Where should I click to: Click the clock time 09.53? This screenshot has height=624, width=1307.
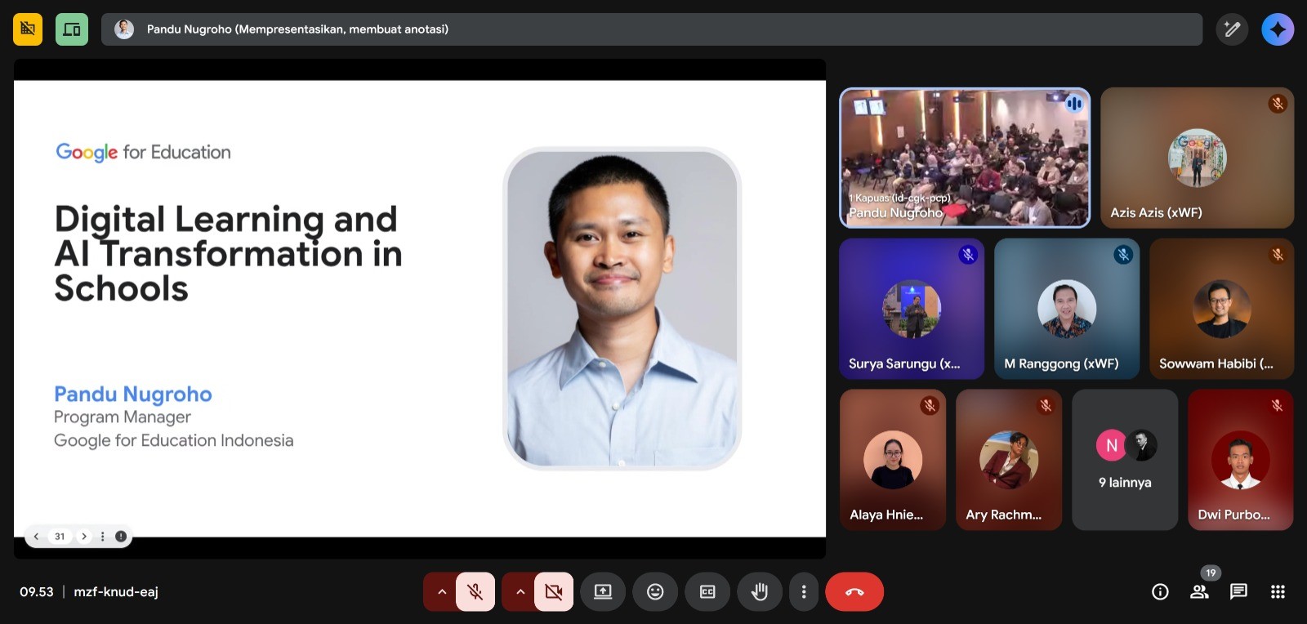pos(37,592)
